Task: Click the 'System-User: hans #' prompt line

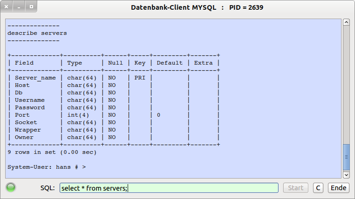Action: pos(47,167)
